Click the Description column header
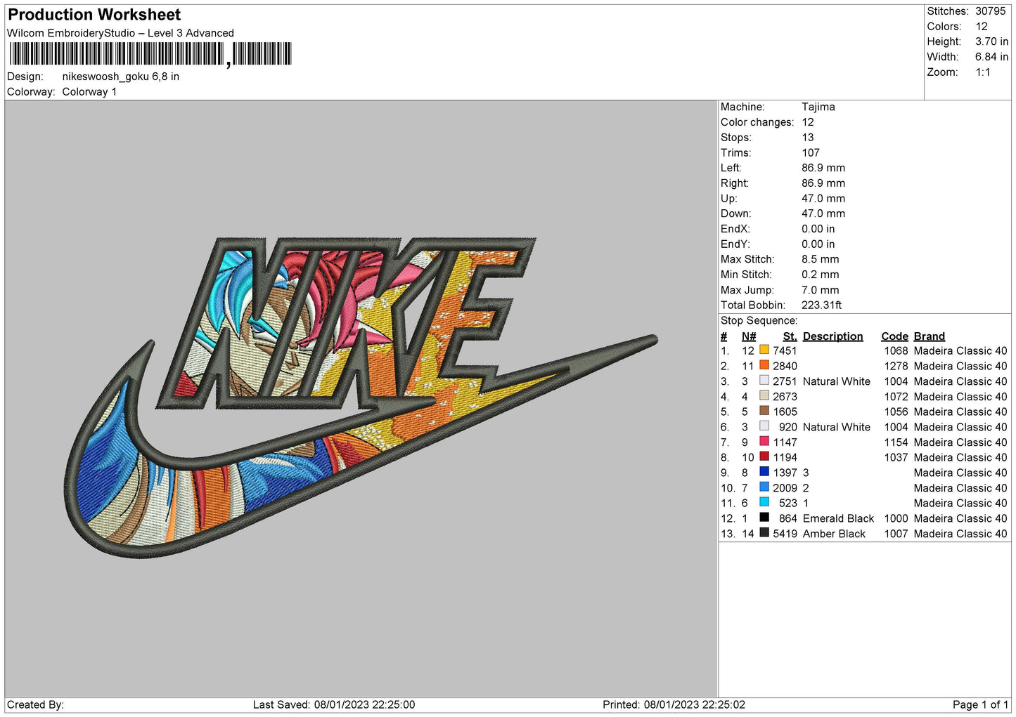The image size is (1016, 717). point(832,336)
